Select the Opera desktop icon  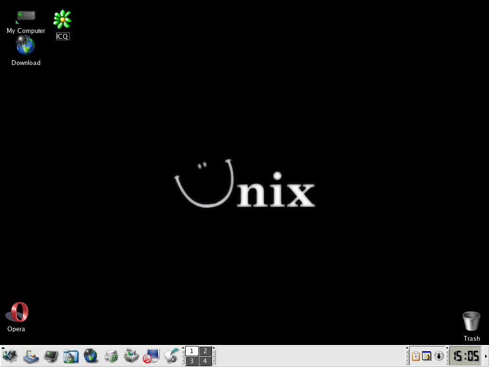pyautogui.click(x=16, y=317)
